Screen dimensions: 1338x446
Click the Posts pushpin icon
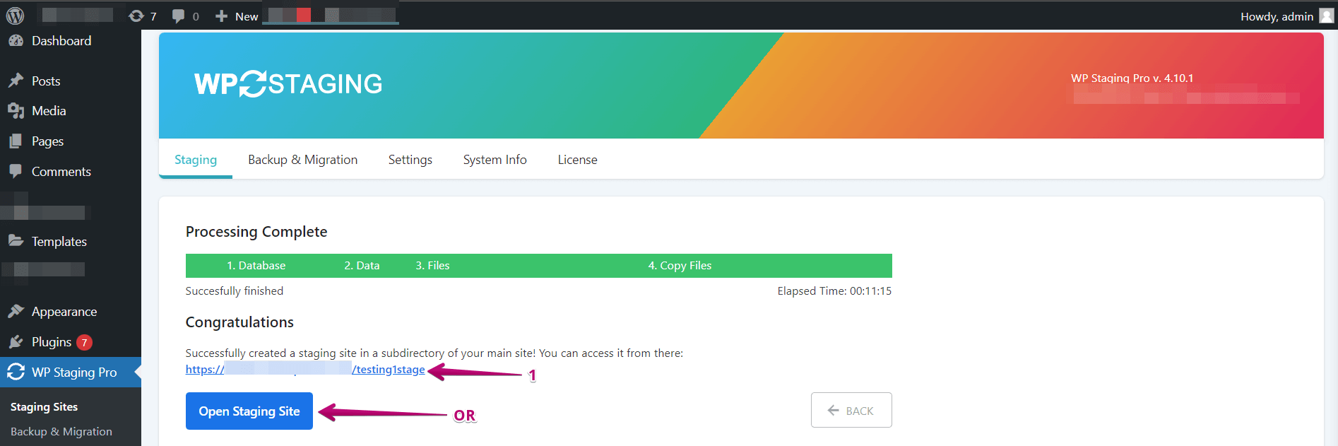coord(16,81)
